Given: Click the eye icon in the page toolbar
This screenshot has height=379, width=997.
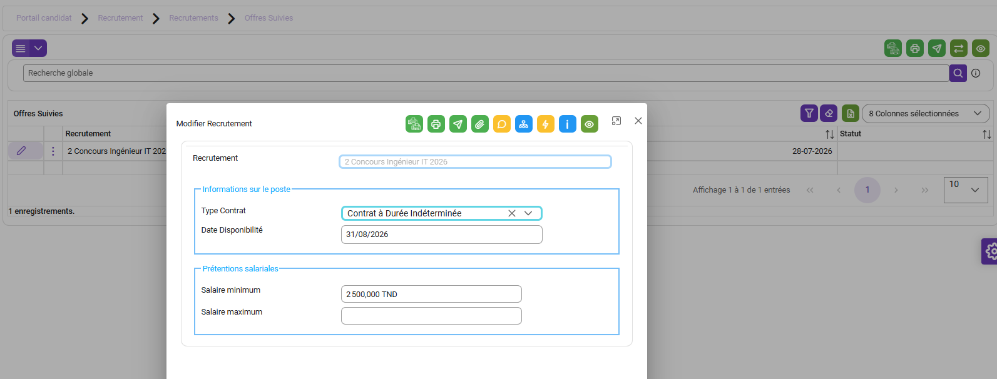Looking at the screenshot, I should pos(981,48).
